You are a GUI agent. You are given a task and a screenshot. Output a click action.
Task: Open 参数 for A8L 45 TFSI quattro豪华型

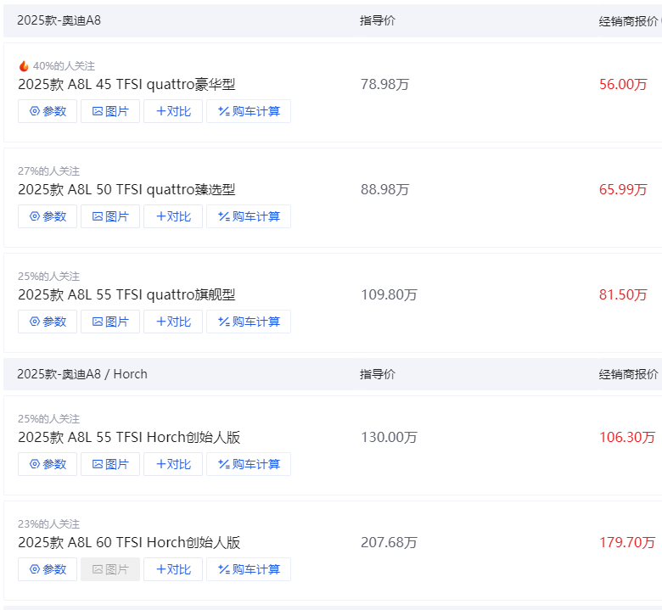point(48,111)
